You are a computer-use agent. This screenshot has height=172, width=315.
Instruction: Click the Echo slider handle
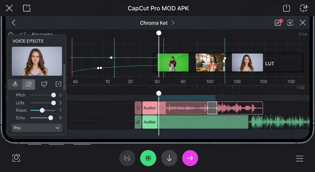click(51, 118)
